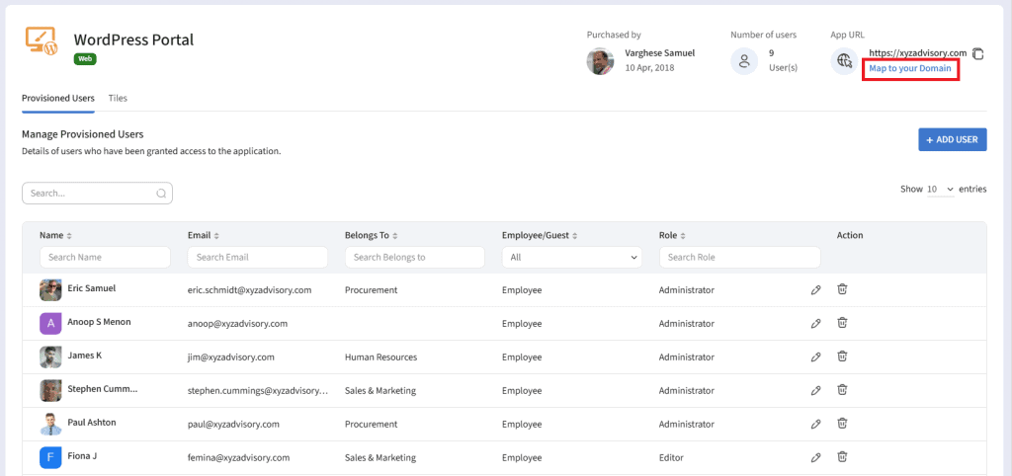The width and height of the screenshot is (1012, 476).
Task: Expand the Show entries count dropdown
Action: [x=941, y=189]
